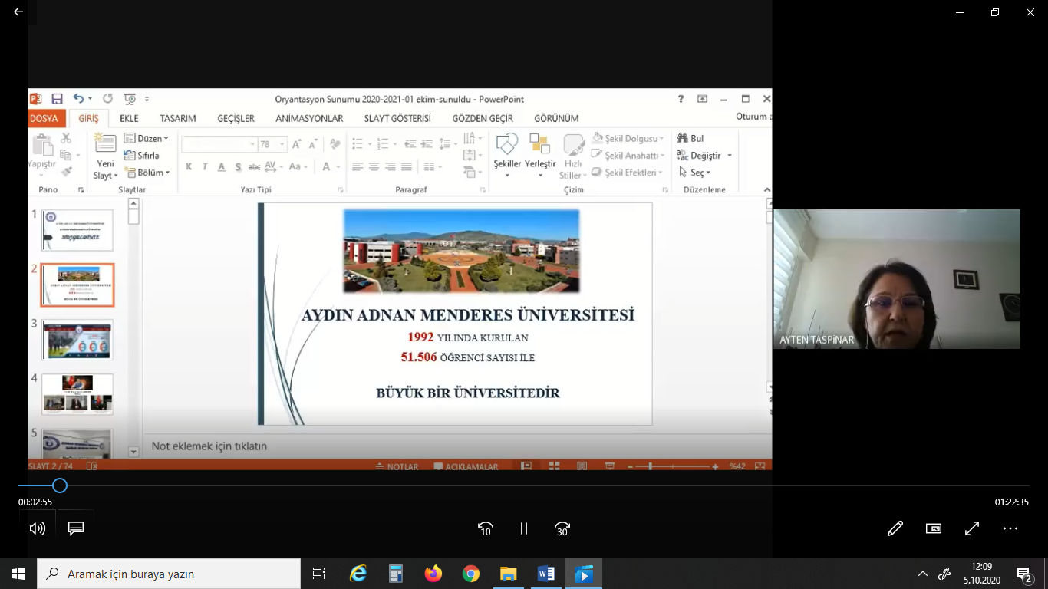Screen dimensions: 1048x589
Task: Skip back 10 seconds
Action: 485,528
